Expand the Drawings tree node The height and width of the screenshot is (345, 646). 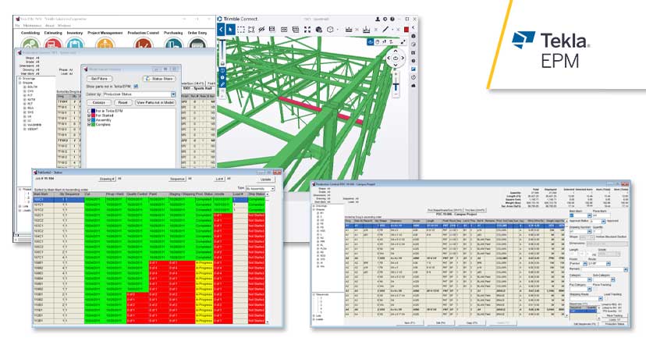20,78
